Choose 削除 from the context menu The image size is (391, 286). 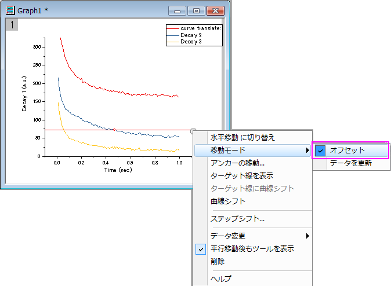(x=218, y=261)
